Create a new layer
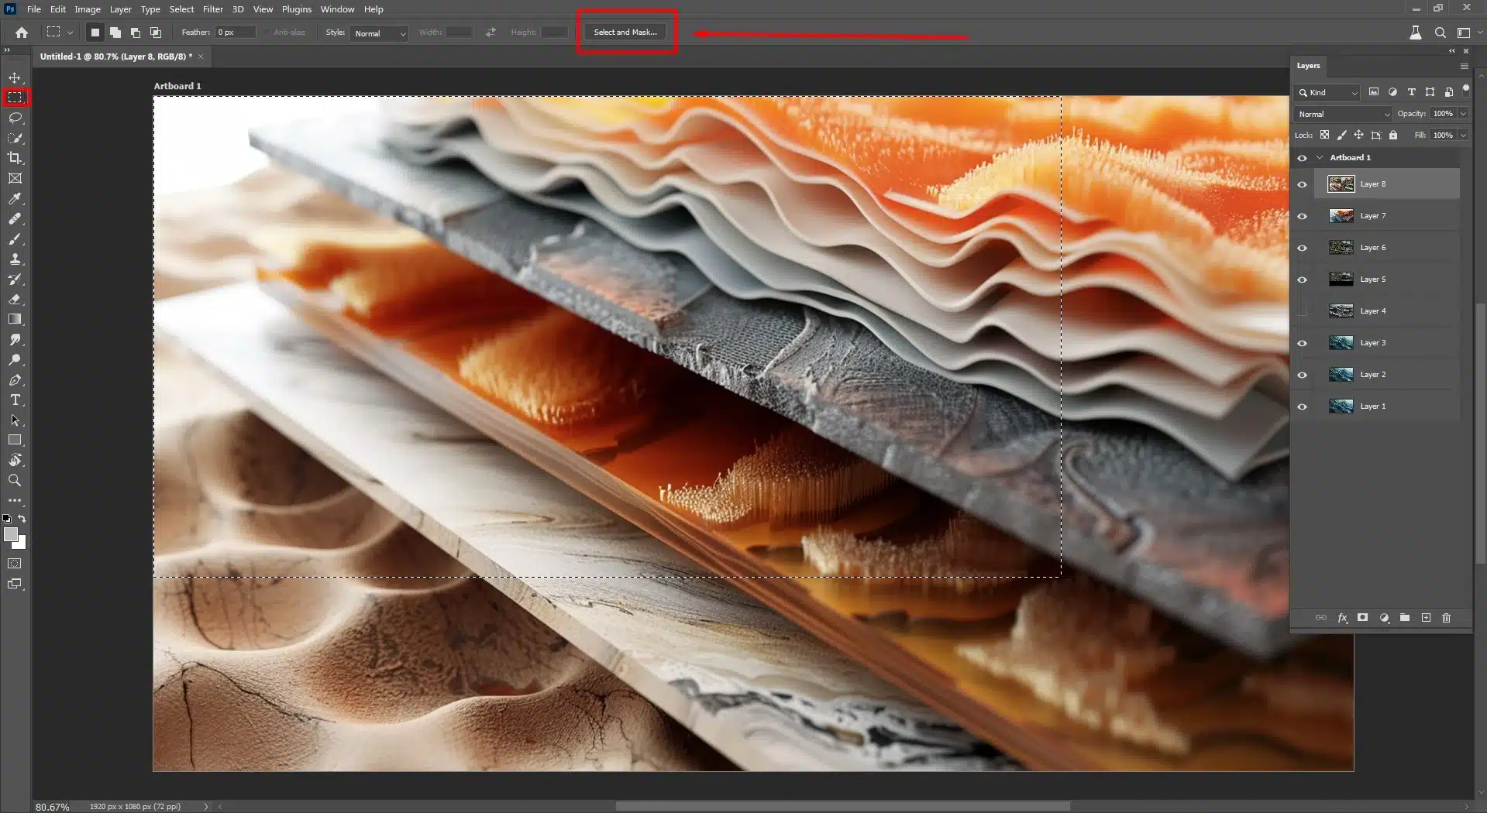The image size is (1487, 813). 1426,618
